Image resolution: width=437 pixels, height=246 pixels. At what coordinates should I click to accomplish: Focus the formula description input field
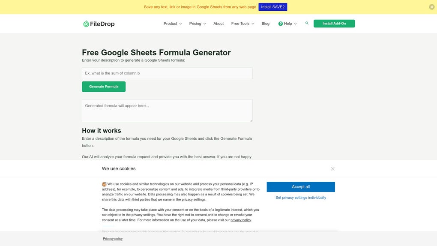167,73
